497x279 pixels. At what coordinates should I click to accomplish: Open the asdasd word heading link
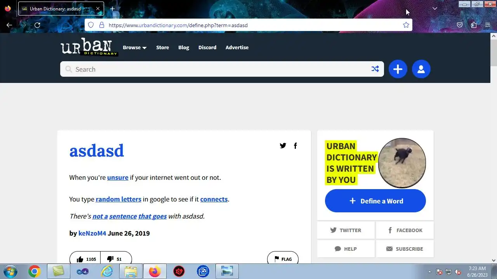tap(97, 151)
